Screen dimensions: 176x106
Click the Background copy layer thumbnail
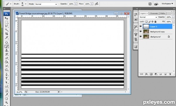146,32
